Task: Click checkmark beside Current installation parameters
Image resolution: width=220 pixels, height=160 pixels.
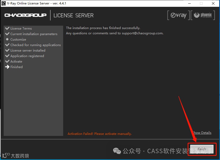Action: pyautogui.click(x=7, y=34)
